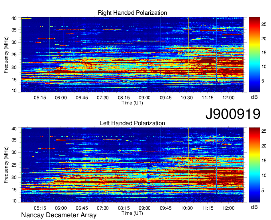
Task: Click the 35 MHz tick label on the top plot
Action: coord(14,30)
